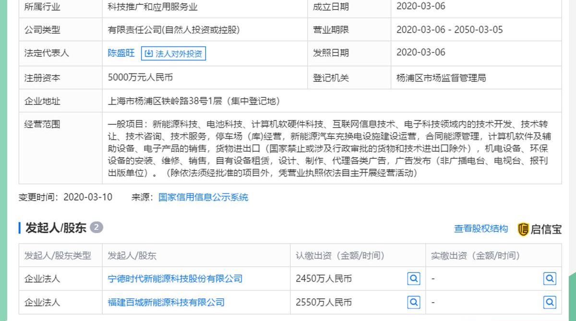
Task: Select the address 上海市杨浦区铁岭路38号1层
Action: [194, 101]
